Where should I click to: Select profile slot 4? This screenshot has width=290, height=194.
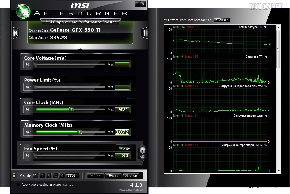[x=55, y=175]
